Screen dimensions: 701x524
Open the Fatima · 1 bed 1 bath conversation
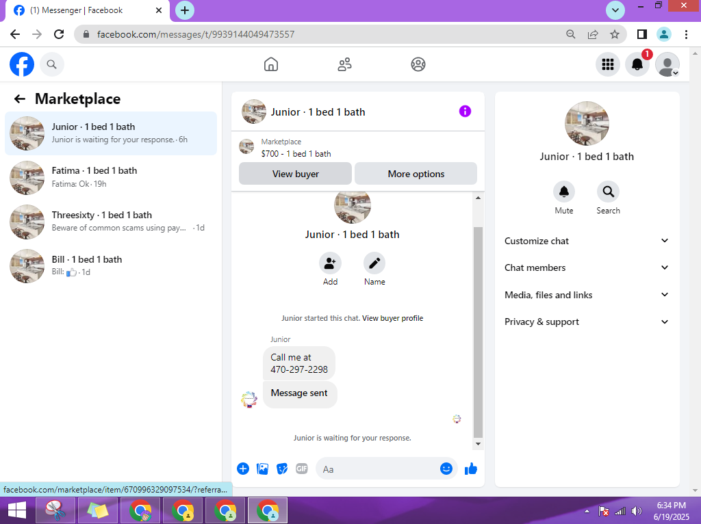click(110, 177)
